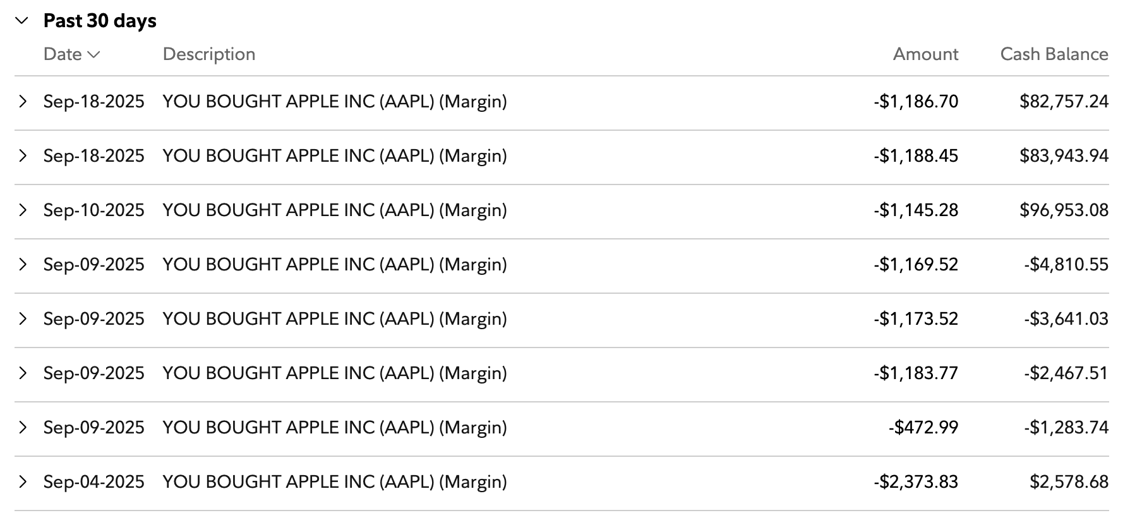
Task: Click the $2,578.68 cash balance value
Action: tap(1069, 482)
